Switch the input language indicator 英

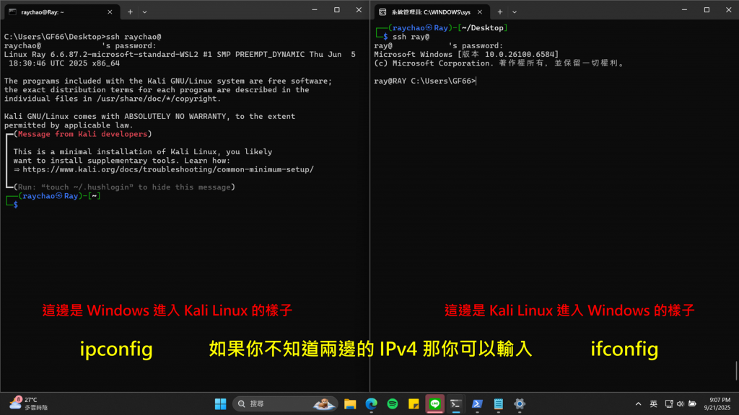coord(653,403)
